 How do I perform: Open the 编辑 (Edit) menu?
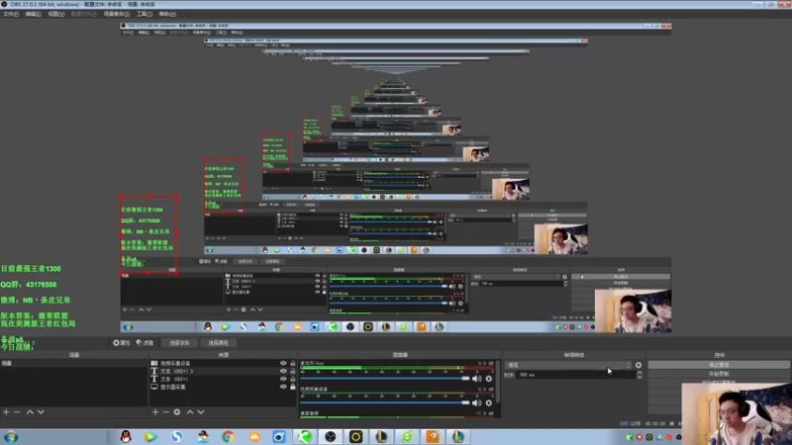(33, 14)
